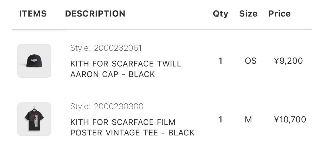Image resolution: width=324 pixels, height=157 pixels.
Task: Click the OS size value for the cap
Action: pyautogui.click(x=251, y=61)
